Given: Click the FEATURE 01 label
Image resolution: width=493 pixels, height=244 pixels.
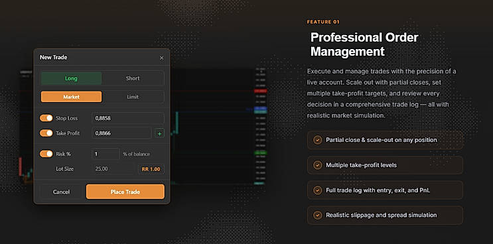Looking at the screenshot, I should click(x=323, y=22).
